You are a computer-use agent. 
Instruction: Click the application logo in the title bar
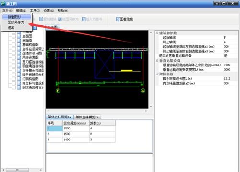pyautogui.click(x=3, y=3)
